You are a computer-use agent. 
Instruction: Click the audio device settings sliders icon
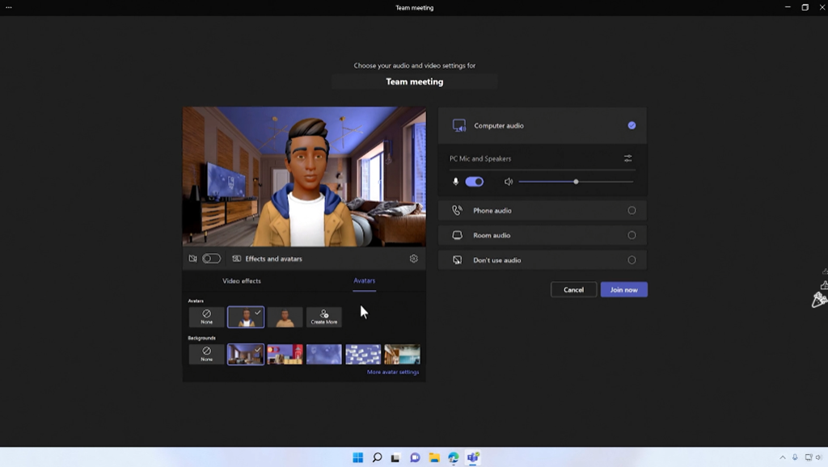tap(627, 158)
